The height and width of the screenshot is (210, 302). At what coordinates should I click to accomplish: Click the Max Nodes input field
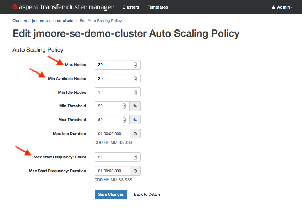(x=118, y=65)
